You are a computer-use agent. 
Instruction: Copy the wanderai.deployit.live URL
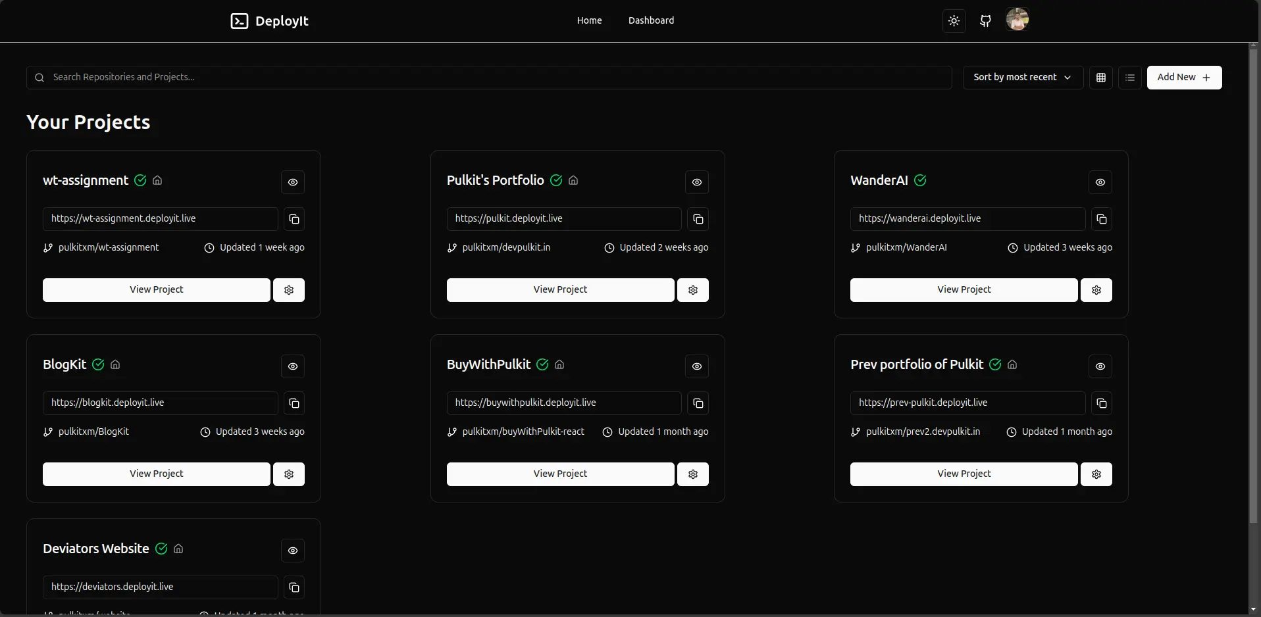(x=1101, y=219)
